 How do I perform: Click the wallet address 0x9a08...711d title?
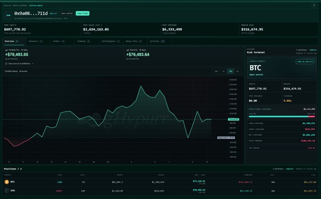(x=31, y=14)
